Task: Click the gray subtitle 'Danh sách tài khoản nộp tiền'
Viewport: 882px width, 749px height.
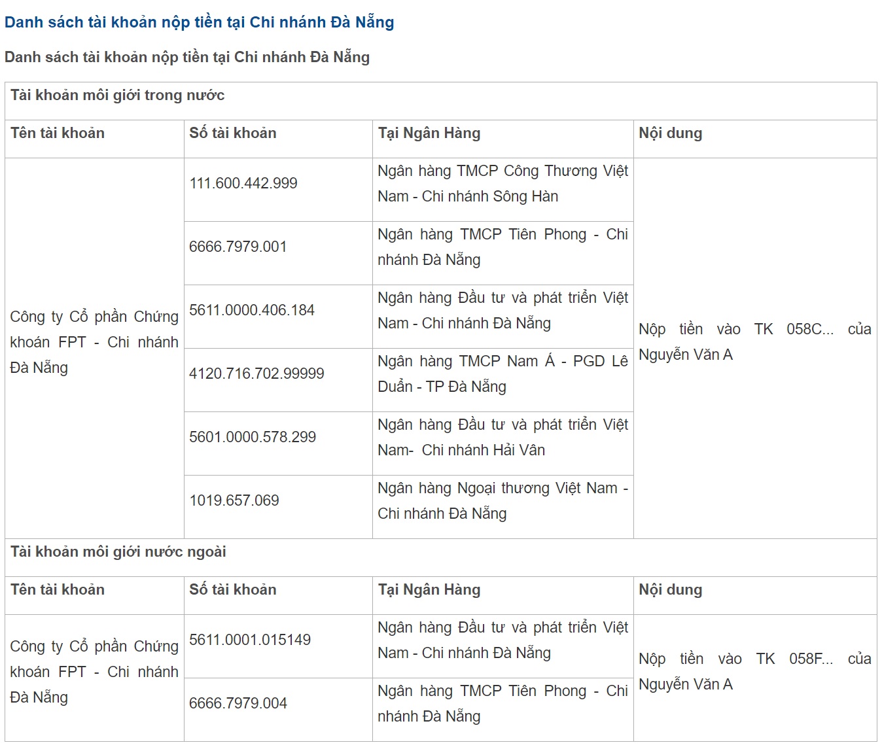Action: point(186,58)
